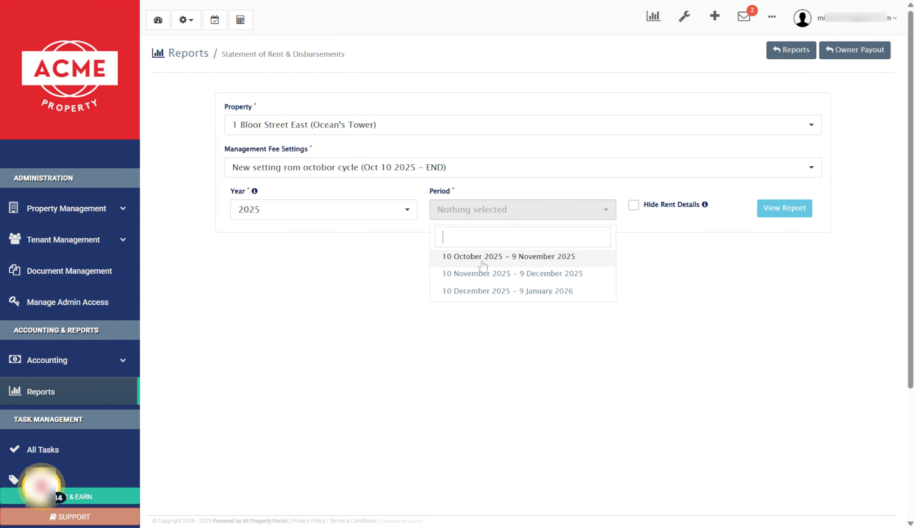Expand the Management Fee Settings dropdown
The width and height of the screenshot is (915, 528).
tap(522, 167)
